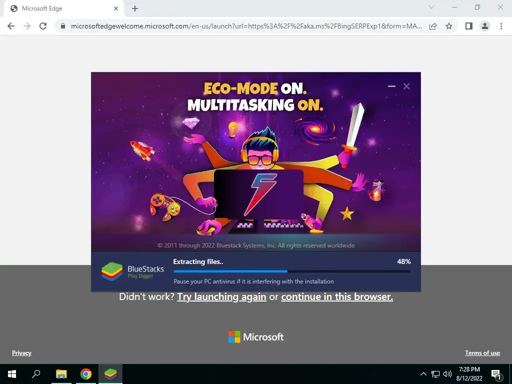Share this page using the share icon

tap(433, 26)
